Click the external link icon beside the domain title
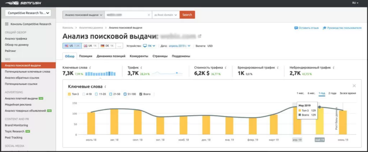Screen dimensions: 368x152 click(200, 36)
